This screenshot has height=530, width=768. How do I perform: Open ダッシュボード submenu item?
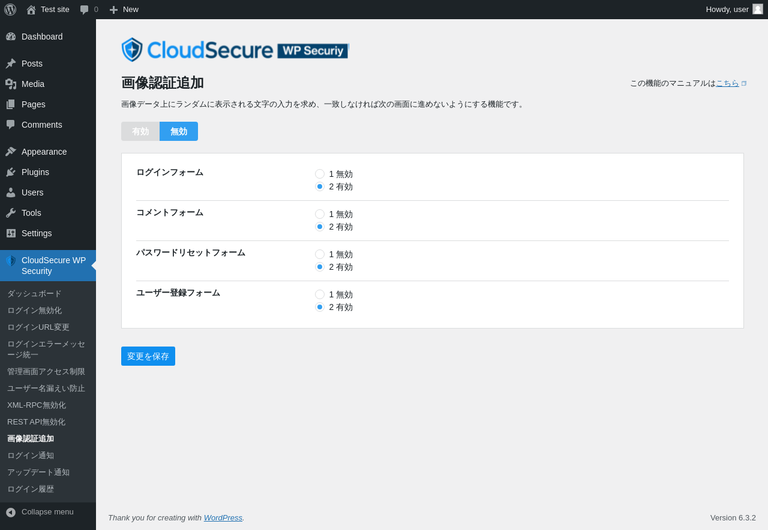click(x=48, y=294)
